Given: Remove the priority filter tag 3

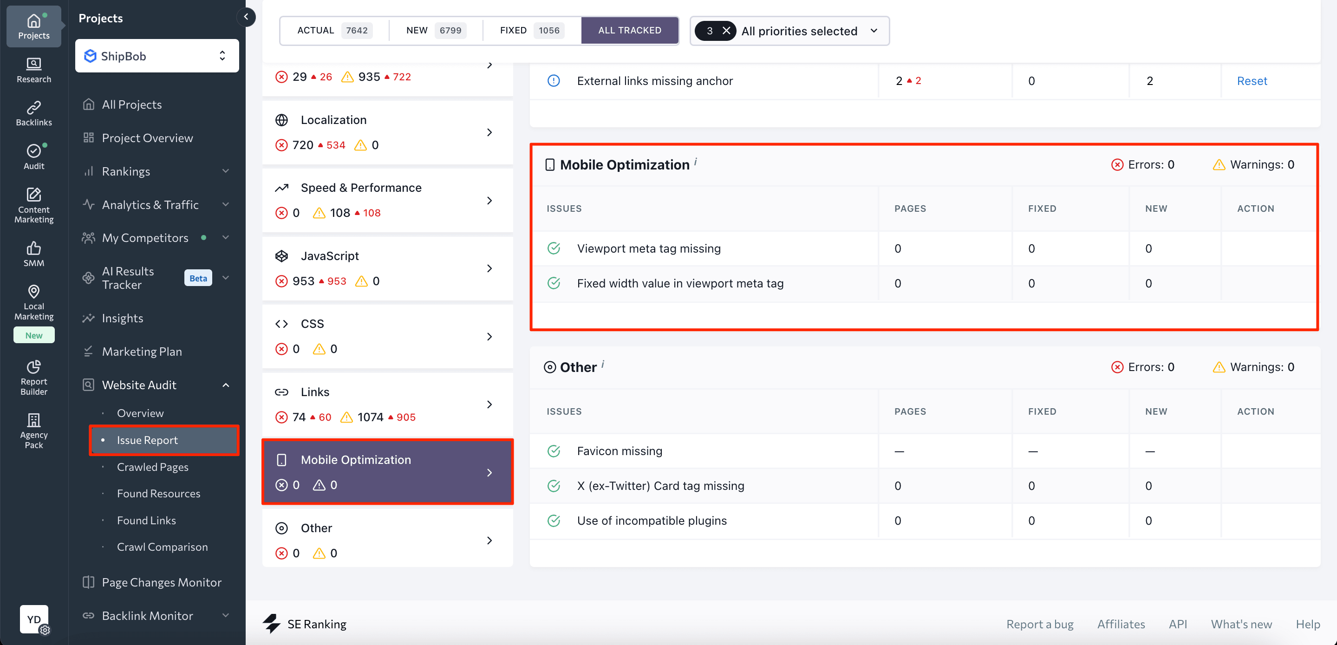Looking at the screenshot, I should 725,31.
